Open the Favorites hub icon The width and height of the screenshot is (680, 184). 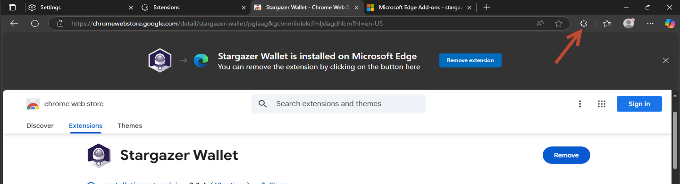(x=607, y=23)
